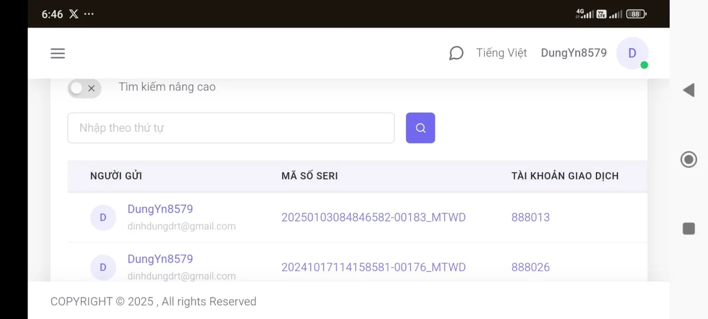Click the avatar beside serial 00183_MTWD
This screenshot has height=319, width=708.
pos(103,217)
